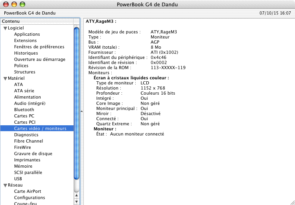The height and width of the screenshot is (205, 295).
Task: Click the Logiciel category label
Action: tap(16, 28)
